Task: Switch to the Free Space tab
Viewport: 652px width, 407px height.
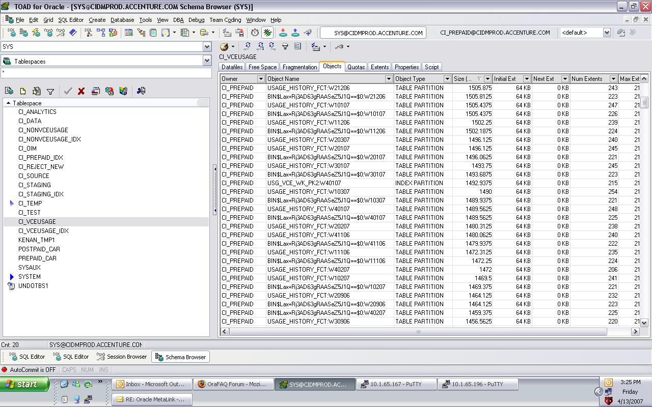Action: (262, 67)
